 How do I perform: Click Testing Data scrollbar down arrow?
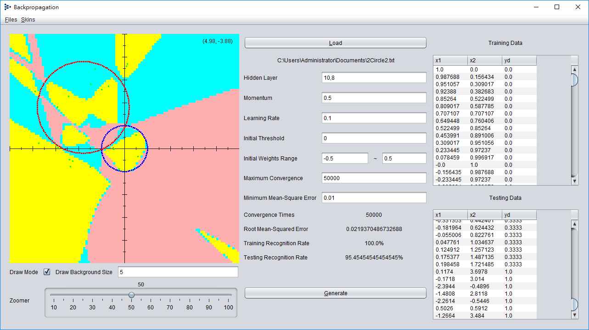coord(574,315)
